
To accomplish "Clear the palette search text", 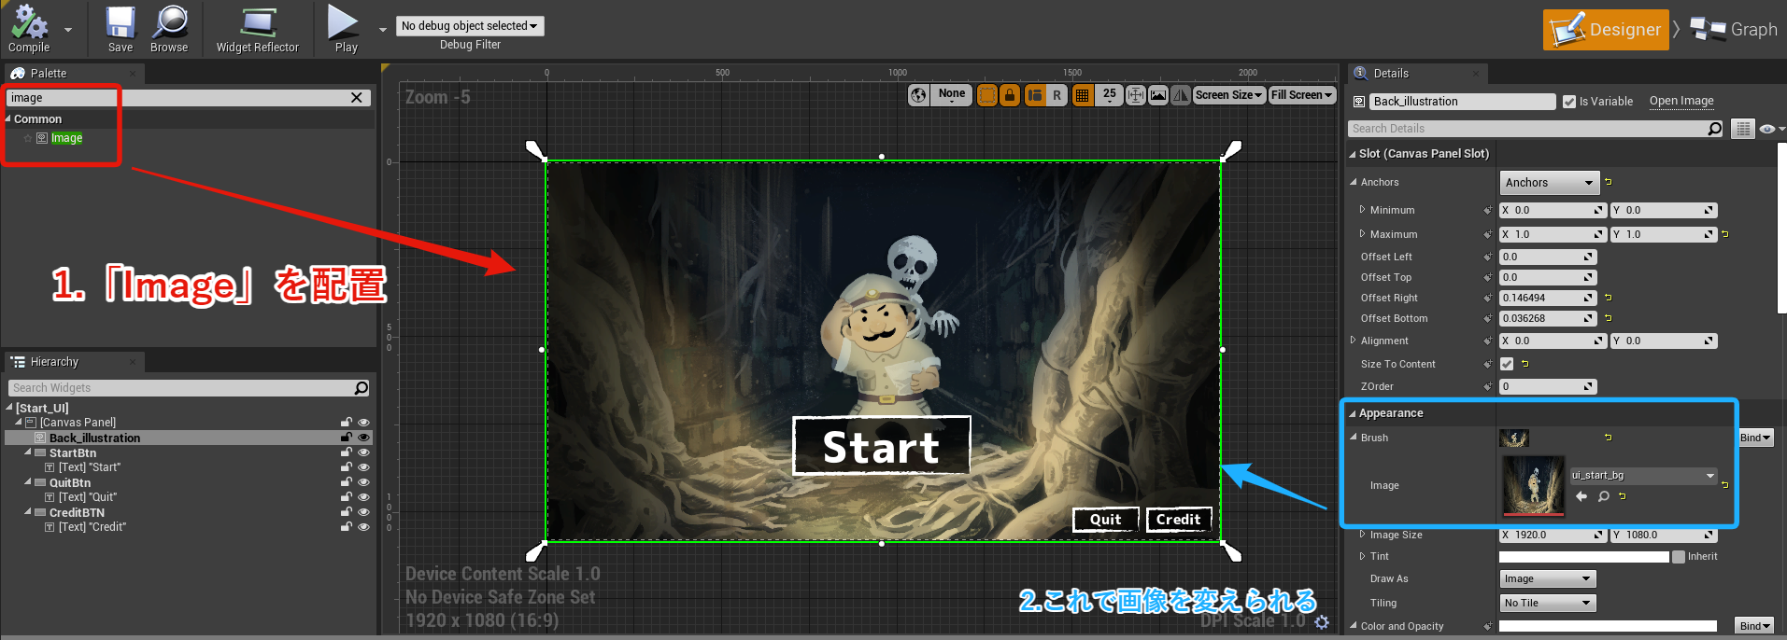I will pos(357,97).
